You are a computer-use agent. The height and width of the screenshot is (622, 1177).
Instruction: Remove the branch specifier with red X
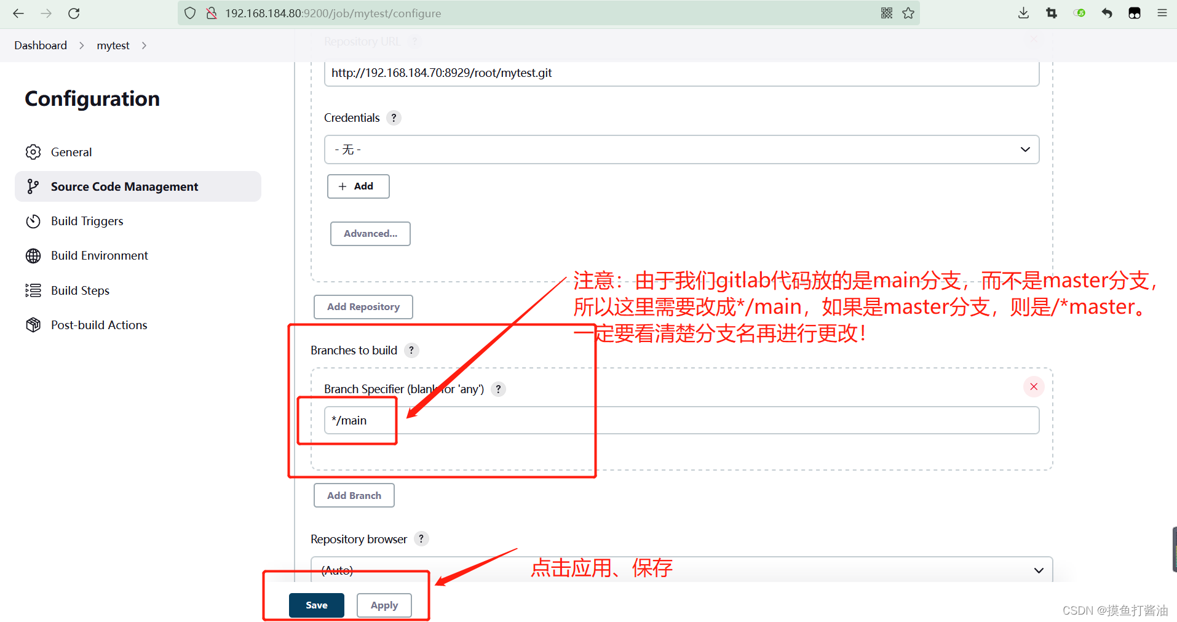(1034, 386)
